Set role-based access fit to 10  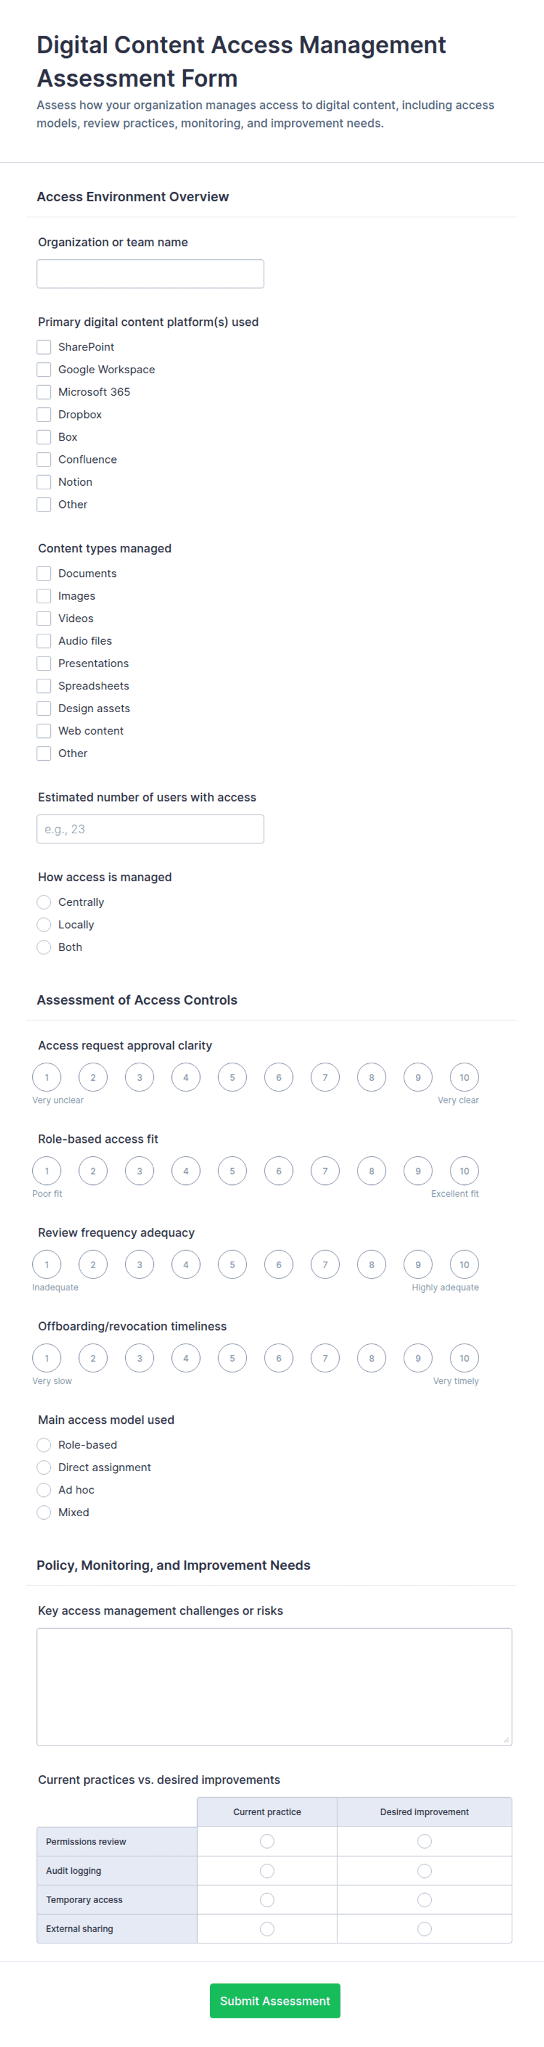pos(464,1170)
